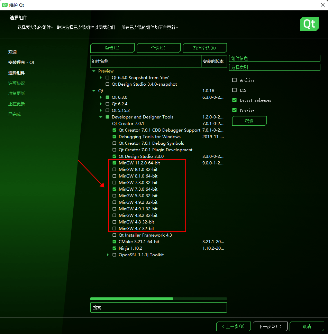Check MinGW 7.3.0 32-bit
Viewport: 328px width, 334px height.
pos(115,183)
